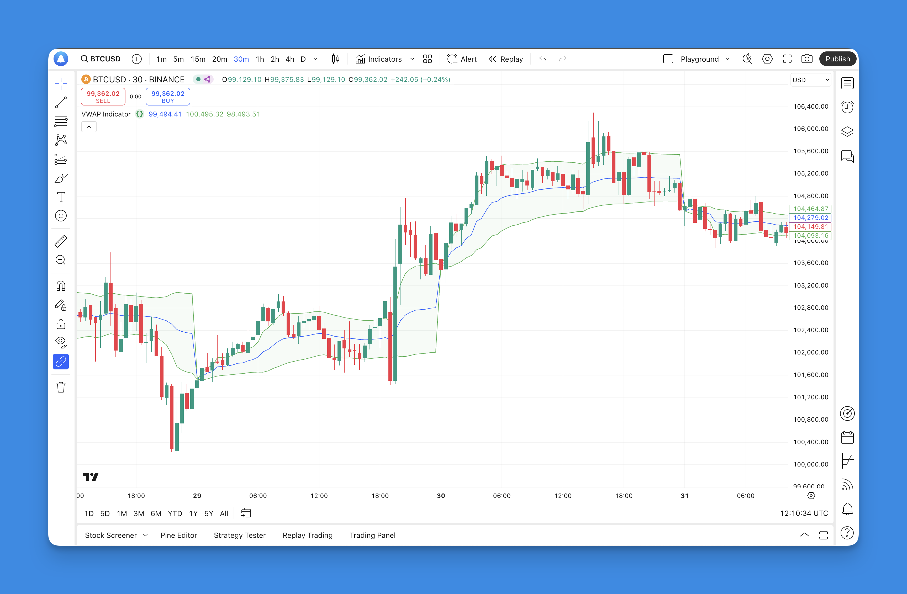Set the date range to 1D
The image size is (907, 594).
(89, 514)
